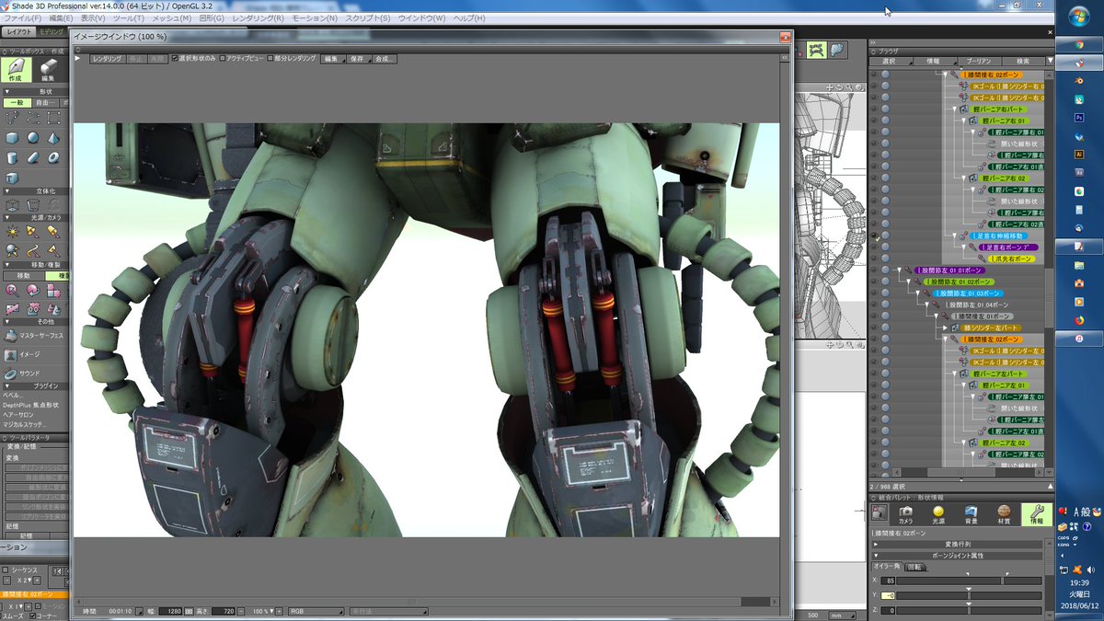Image resolution: width=1104 pixels, height=621 pixels.
Task: Open the ヘルプ(H) menu
Action: point(469,18)
